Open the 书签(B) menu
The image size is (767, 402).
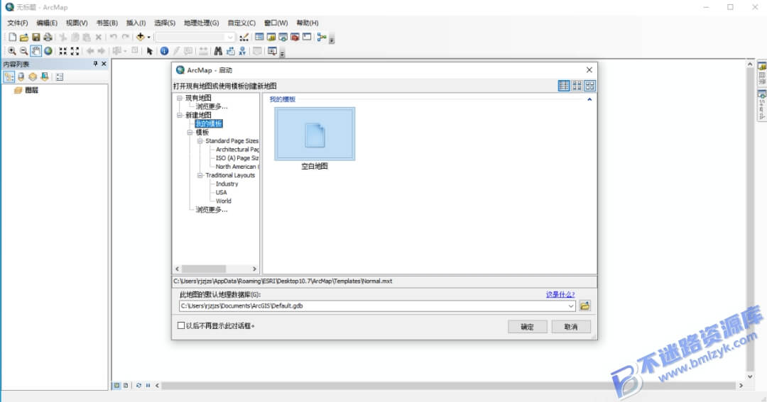tap(107, 23)
